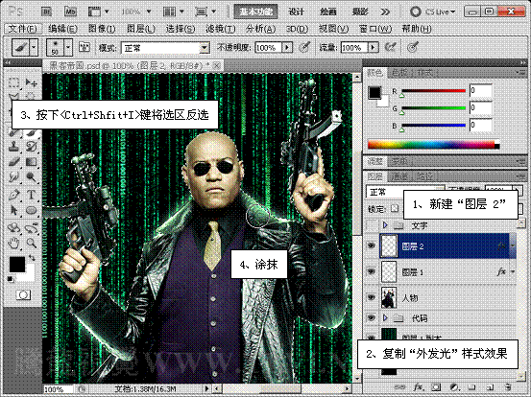
Task: Click the foreground color swatch in Color panel
Action: click(x=374, y=92)
